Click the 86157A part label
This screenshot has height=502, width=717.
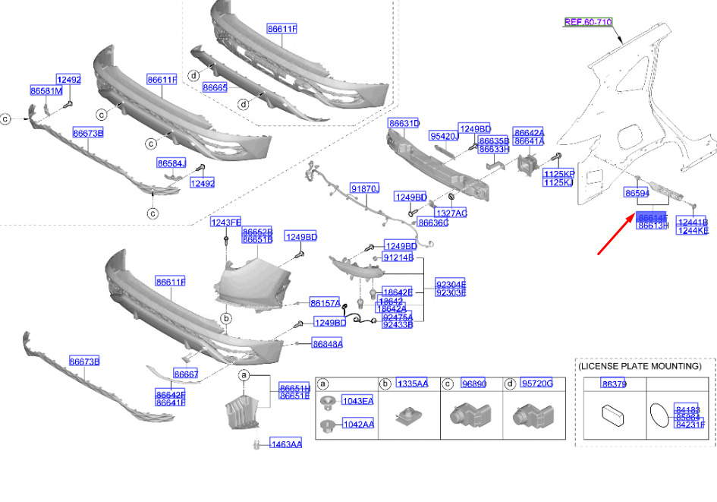click(325, 302)
